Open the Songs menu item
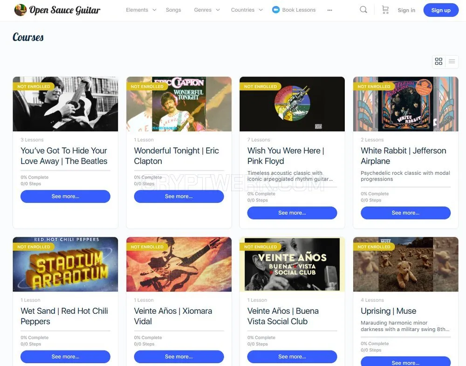Viewport: 466px width, 366px height. click(173, 10)
